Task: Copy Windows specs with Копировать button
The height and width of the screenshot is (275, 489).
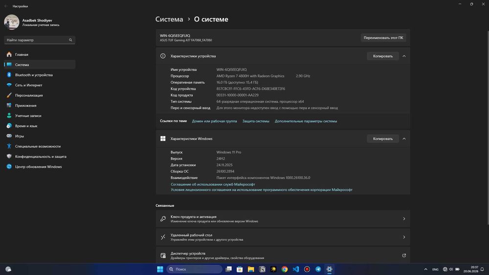Action: click(x=383, y=138)
